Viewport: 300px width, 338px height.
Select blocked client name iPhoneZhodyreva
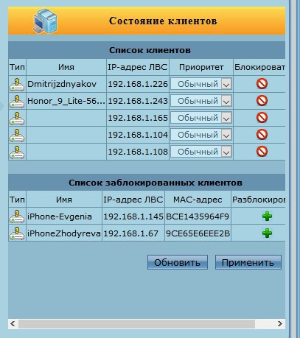click(x=64, y=233)
